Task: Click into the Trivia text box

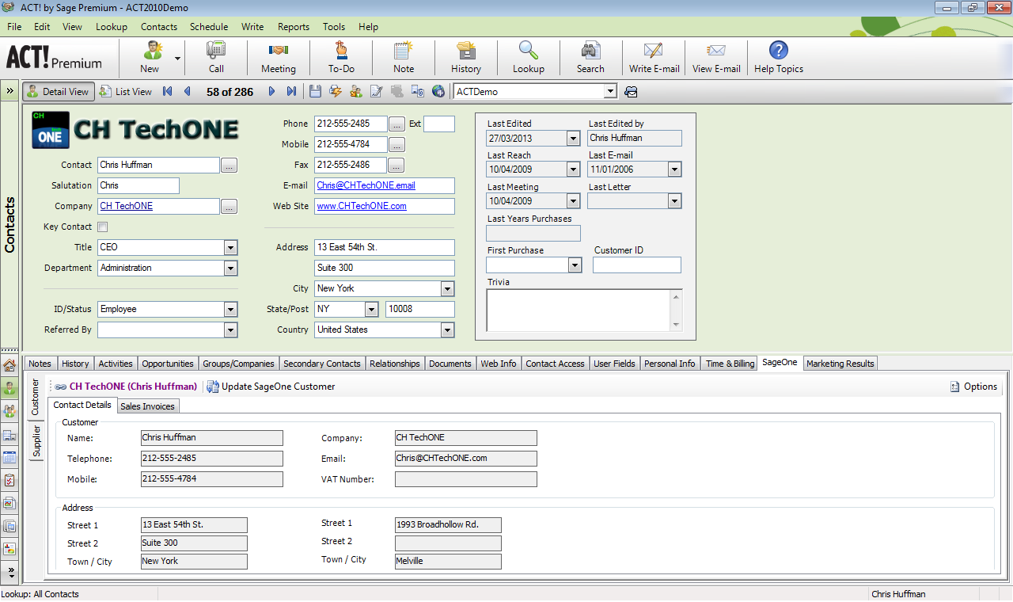Action: coord(579,310)
